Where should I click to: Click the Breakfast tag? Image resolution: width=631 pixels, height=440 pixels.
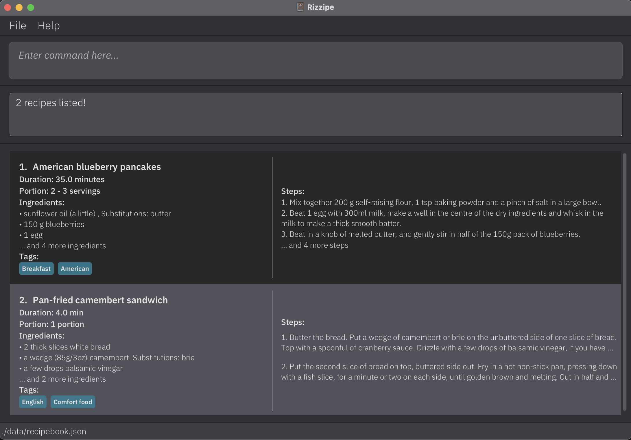click(36, 269)
